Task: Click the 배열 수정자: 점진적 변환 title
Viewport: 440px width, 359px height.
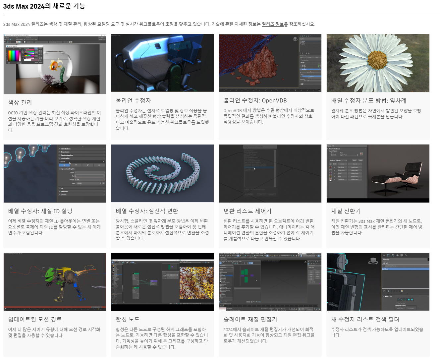Action: tap(147, 211)
